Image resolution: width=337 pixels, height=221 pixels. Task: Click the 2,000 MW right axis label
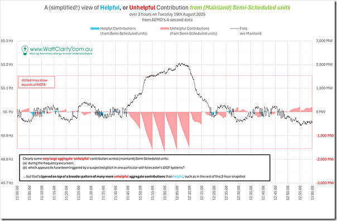(324, 65)
